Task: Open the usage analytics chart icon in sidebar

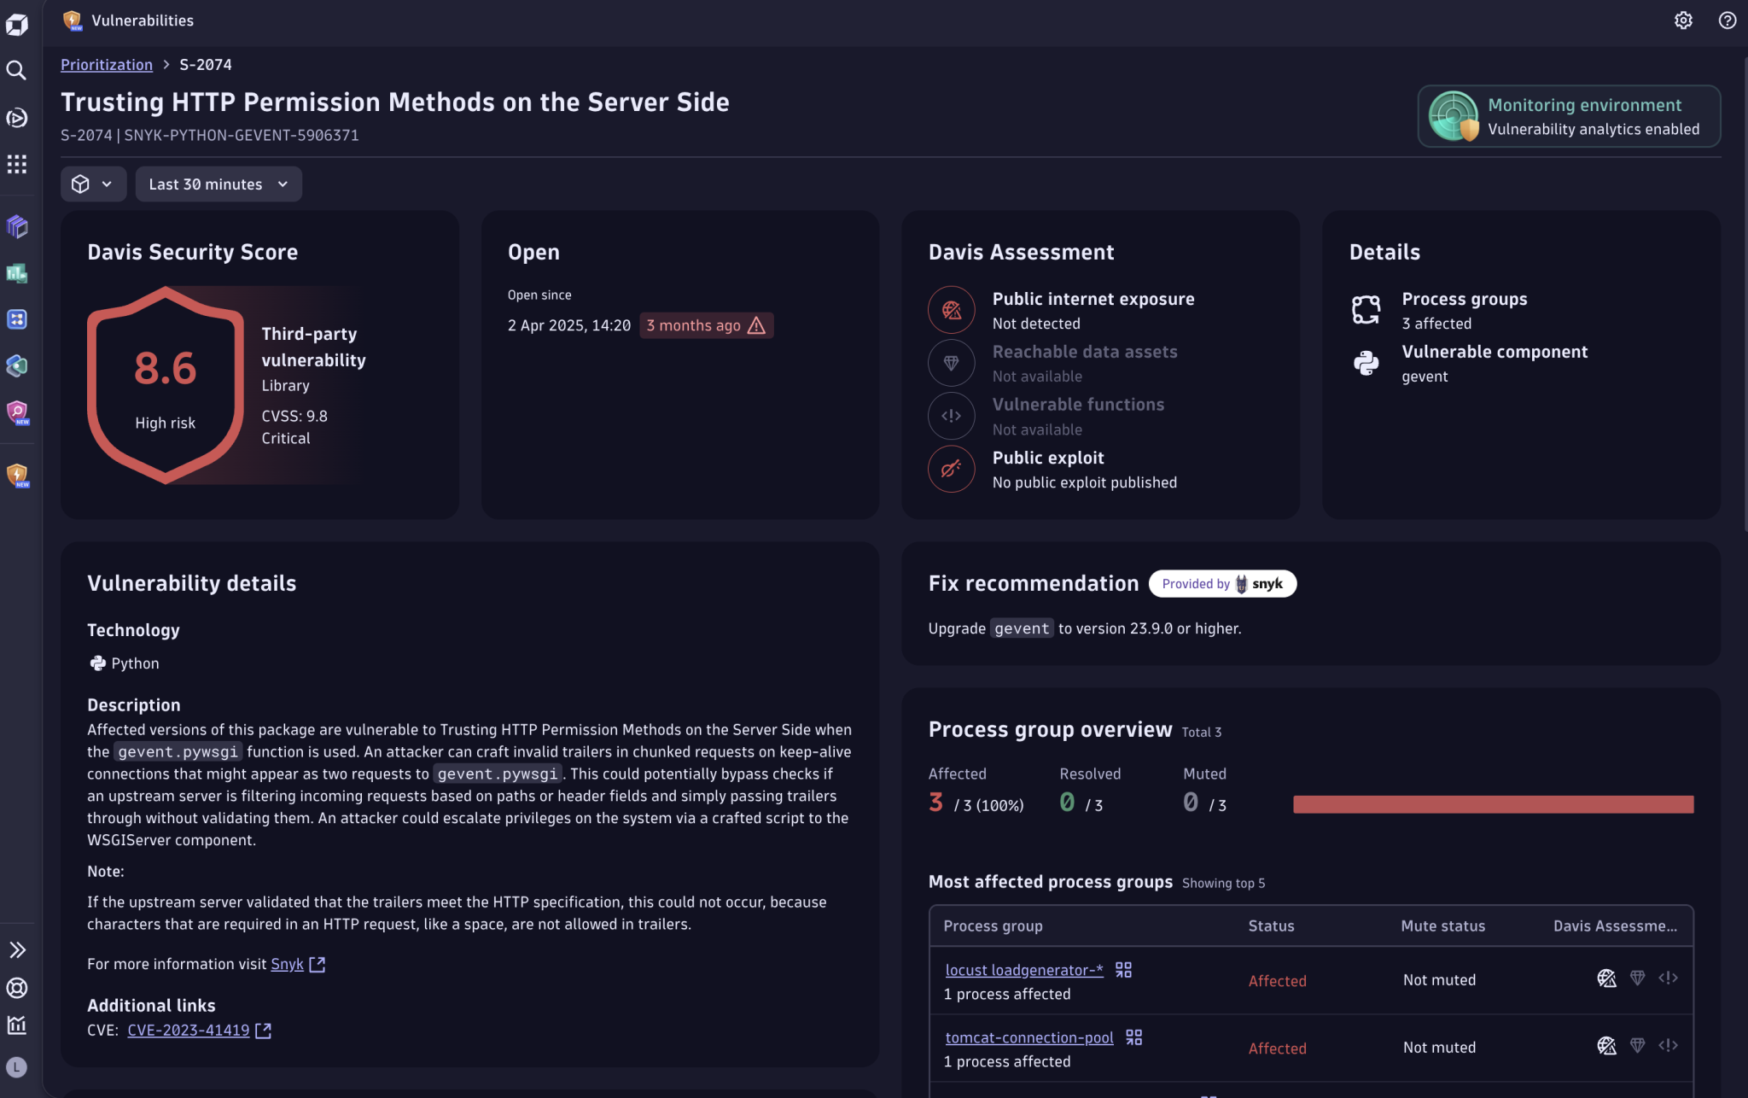Action: tap(17, 1025)
